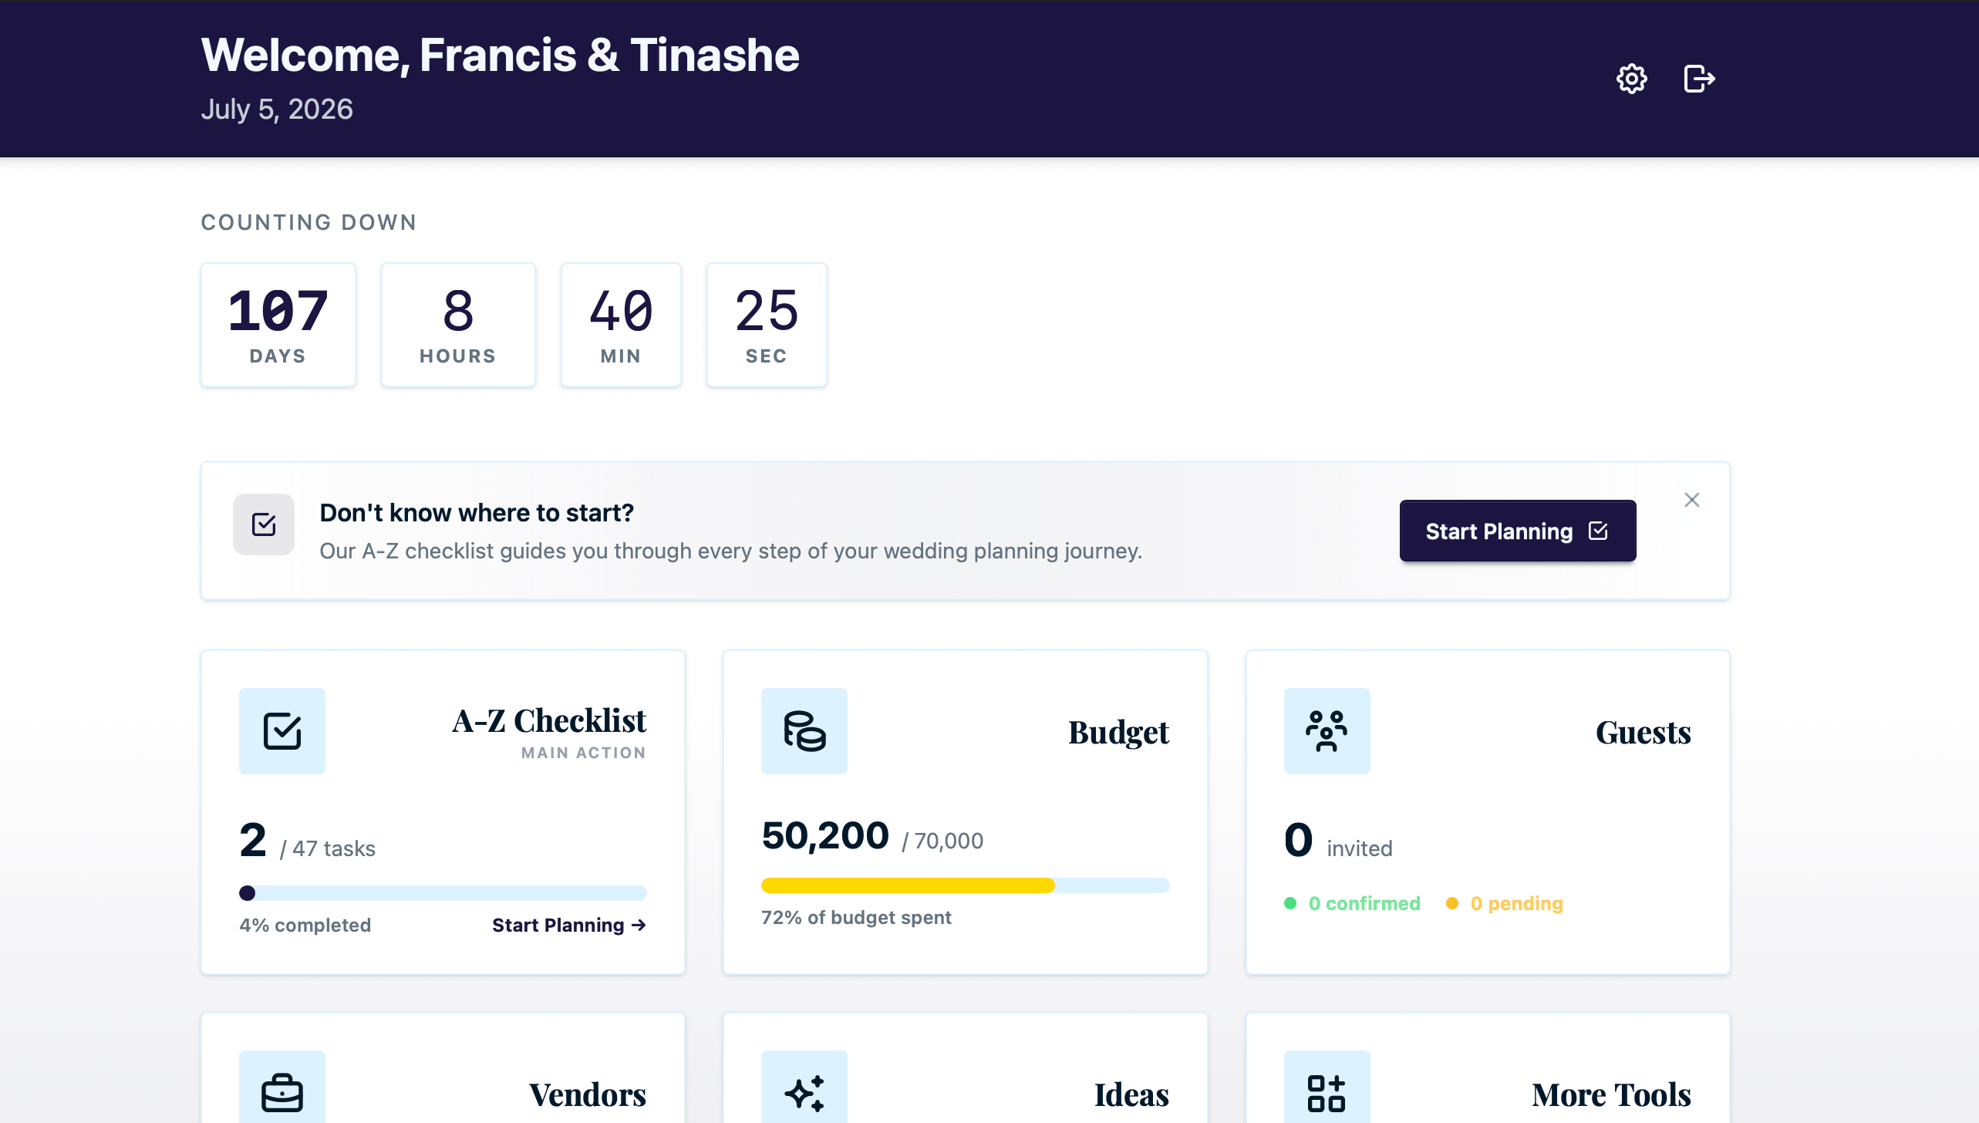This screenshot has height=1123, width=1979.
Task: Follow the Start Planning arrow link
Action: tap(569, 925)
